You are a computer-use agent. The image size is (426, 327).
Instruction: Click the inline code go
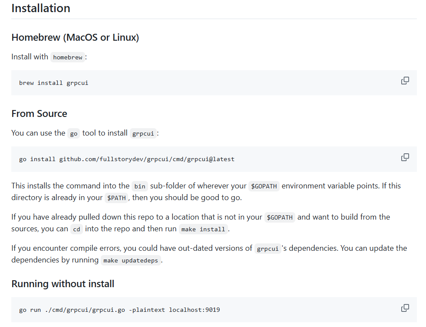pyautogui.click(x=74, y=133)
